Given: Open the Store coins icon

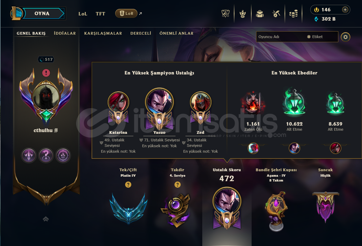Looking at the screenshot, I should (293, 14).
